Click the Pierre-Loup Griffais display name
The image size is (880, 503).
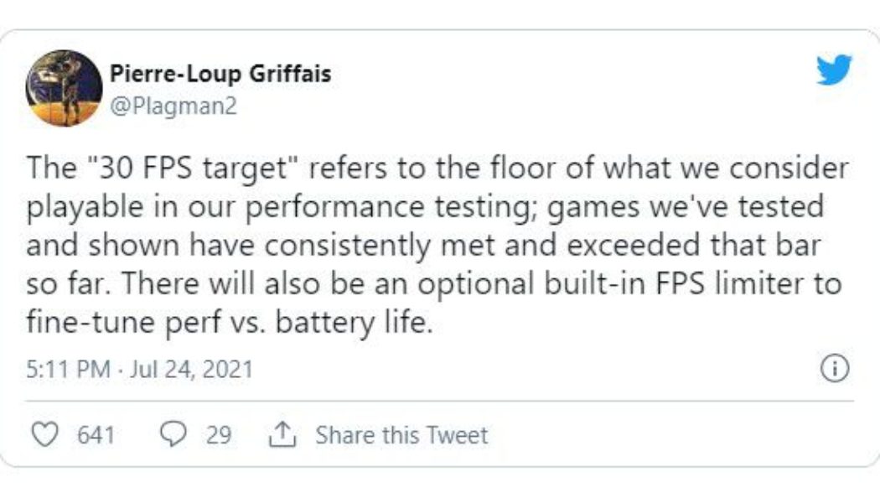click(x=220, y=74)
